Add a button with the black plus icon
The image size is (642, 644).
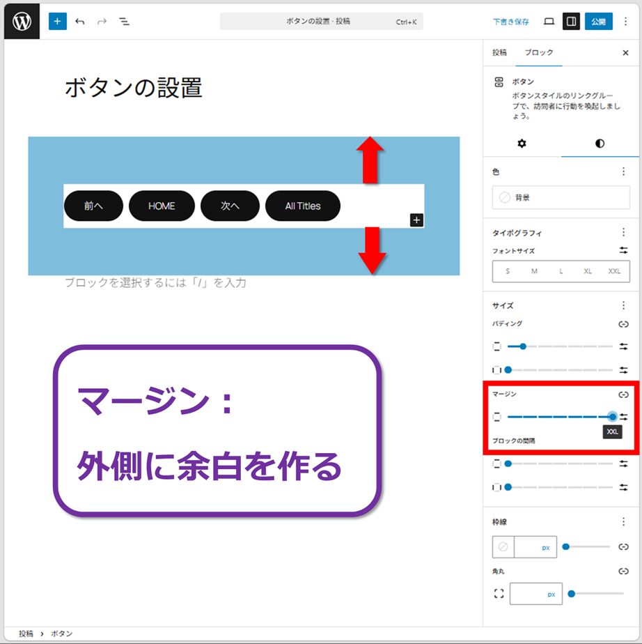416,220
